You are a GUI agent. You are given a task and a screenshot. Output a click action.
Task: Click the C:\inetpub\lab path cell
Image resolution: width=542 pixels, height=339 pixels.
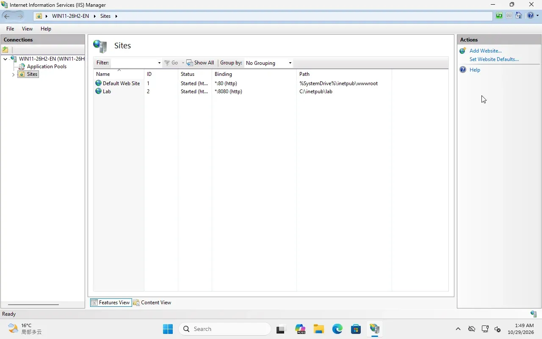point(316,92)
